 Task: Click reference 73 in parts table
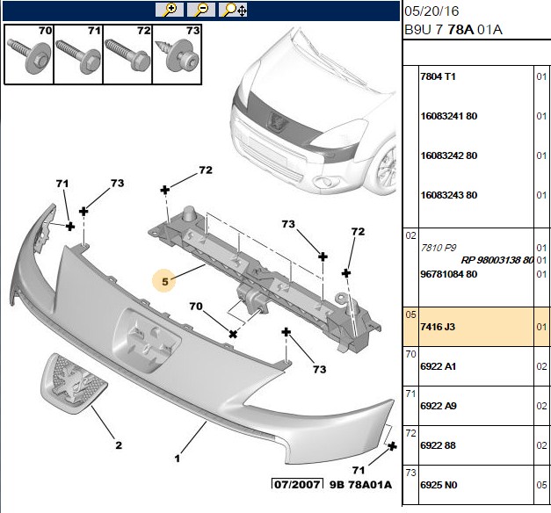click(410, 473)
